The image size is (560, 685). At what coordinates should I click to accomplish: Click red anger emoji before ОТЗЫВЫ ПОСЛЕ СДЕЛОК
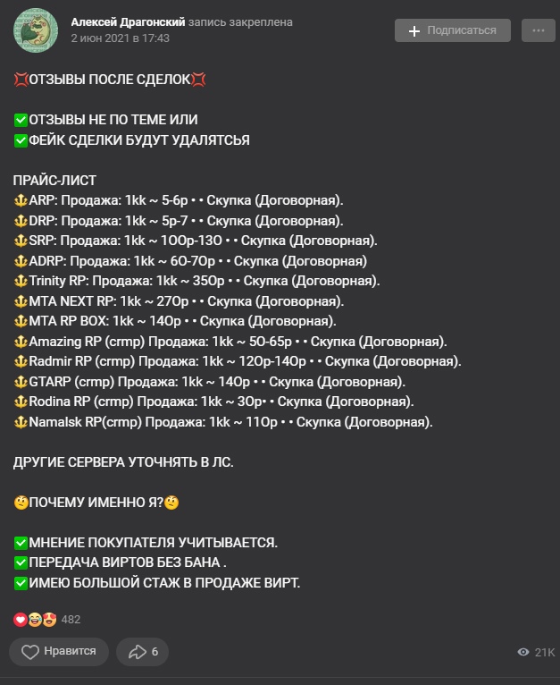coord(21,80)
